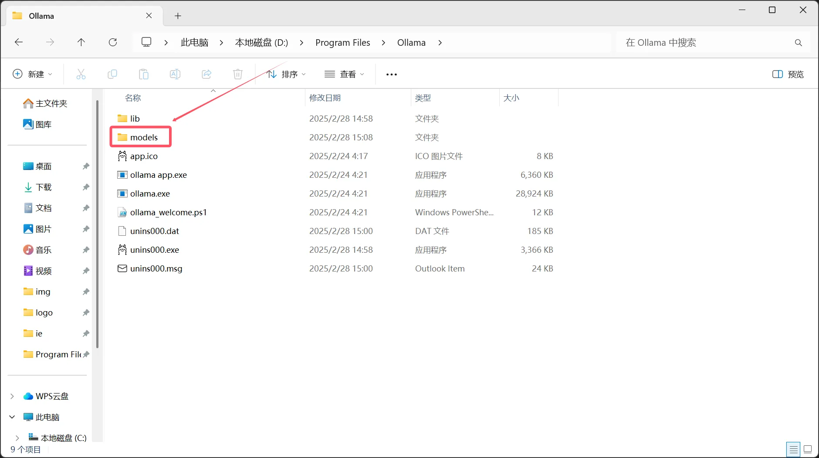Unpin Desktop (桌面) via its pin icon
The height and width of the screenshot is (458, 819).
point(86,166)
